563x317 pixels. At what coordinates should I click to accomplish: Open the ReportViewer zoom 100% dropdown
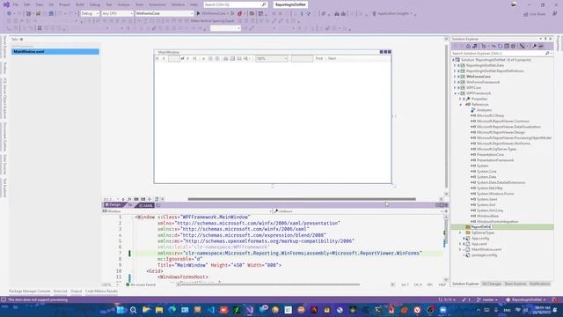(272, 58)
